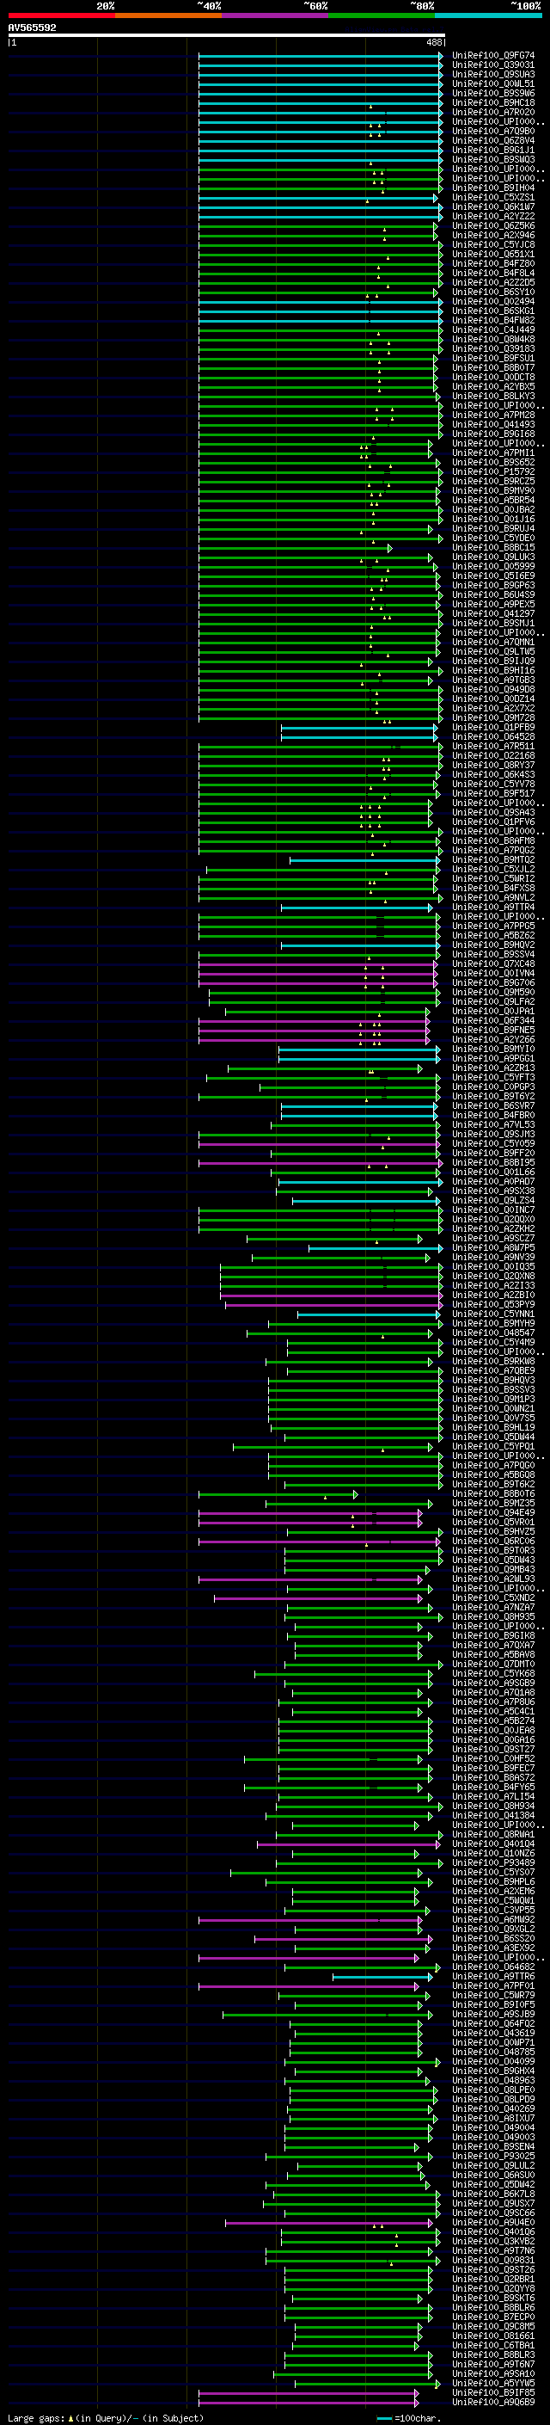The image size is (550, 2425).
Task: Select the UniRef100_B6SVR7 label
Action: (493, 1106)
